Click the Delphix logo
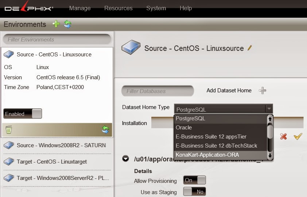Screen dimensions: 307x197 click(29, 7)
